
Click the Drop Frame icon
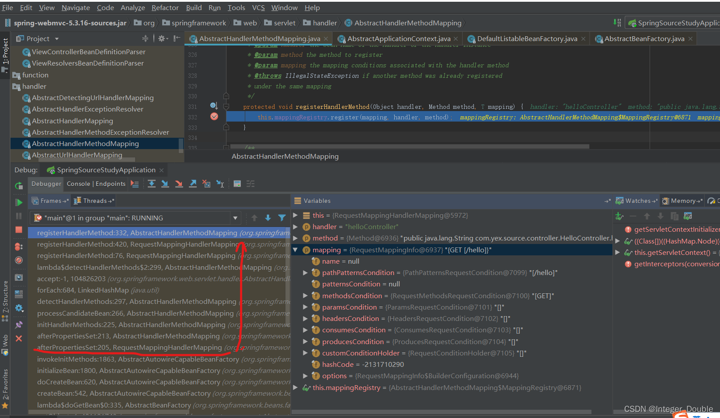tap(206, 184)
